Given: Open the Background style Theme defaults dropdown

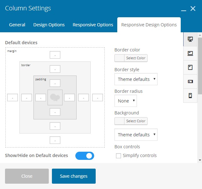Looking at the screenshot, I should (136, 135).
